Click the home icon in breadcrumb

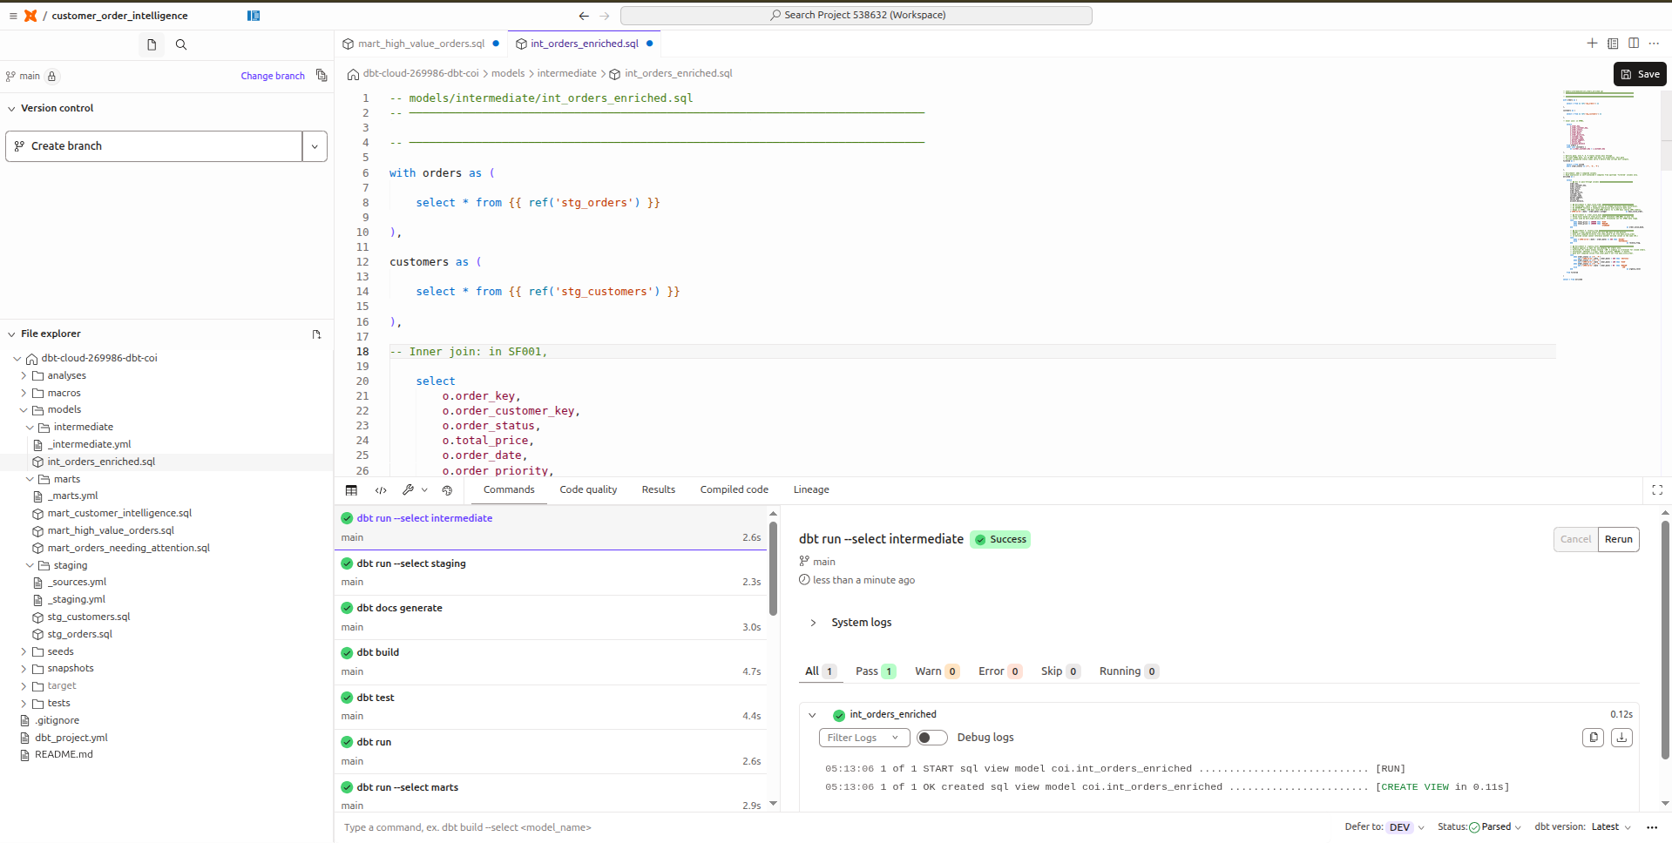tap(353, 74)
